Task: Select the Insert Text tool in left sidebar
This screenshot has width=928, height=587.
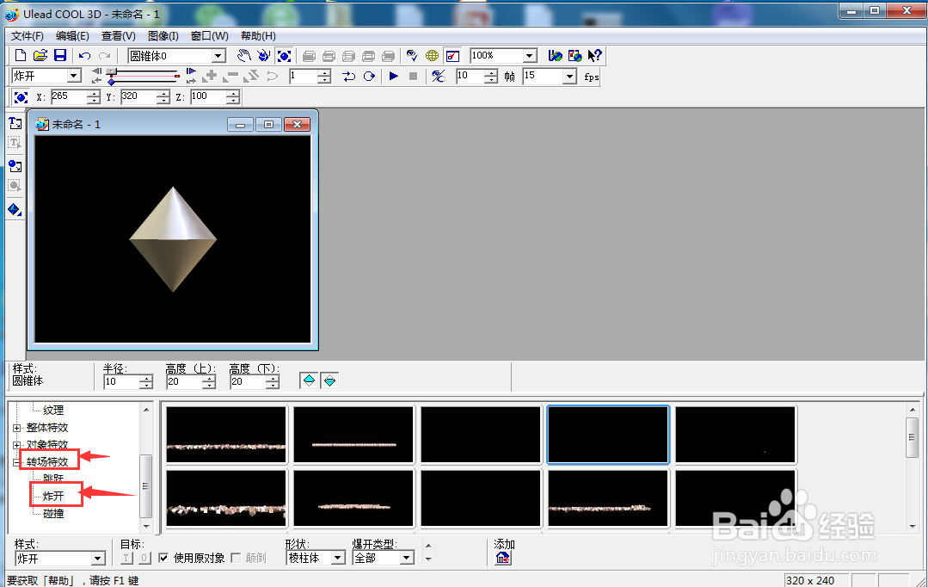Action: tap(15, 123)
